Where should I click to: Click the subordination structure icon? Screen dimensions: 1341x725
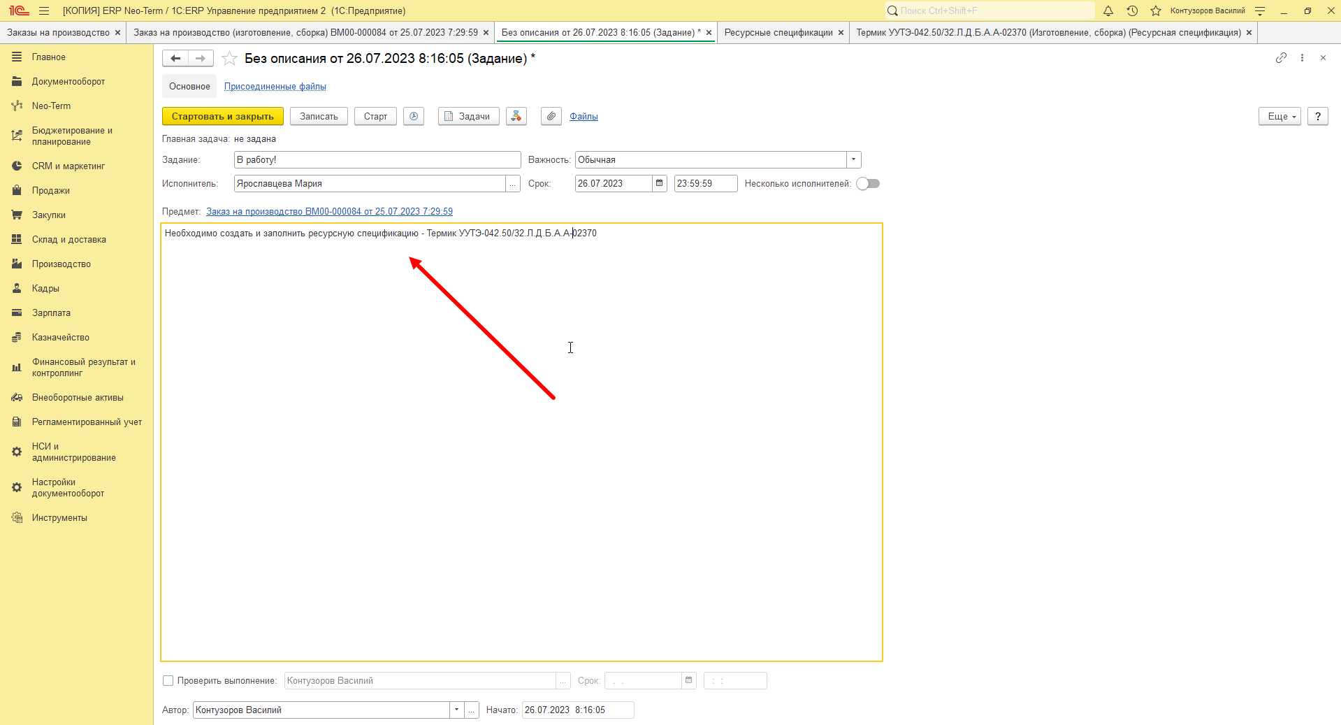click(x=516, y=116)
